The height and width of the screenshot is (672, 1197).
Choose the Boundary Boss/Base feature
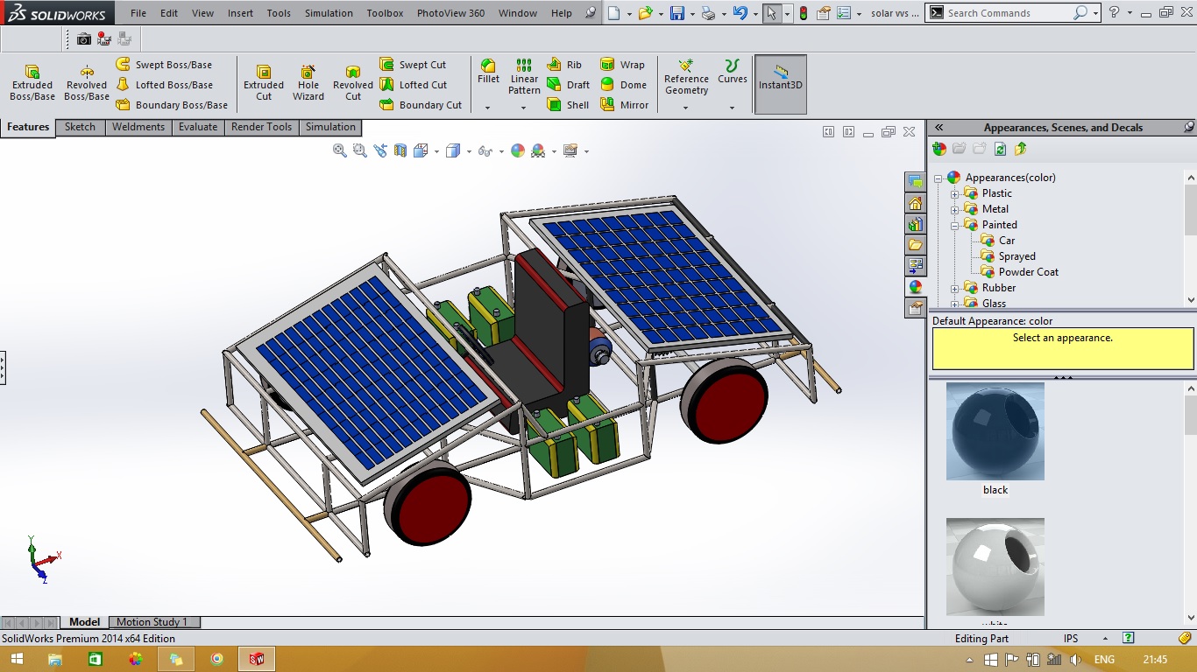171,105
